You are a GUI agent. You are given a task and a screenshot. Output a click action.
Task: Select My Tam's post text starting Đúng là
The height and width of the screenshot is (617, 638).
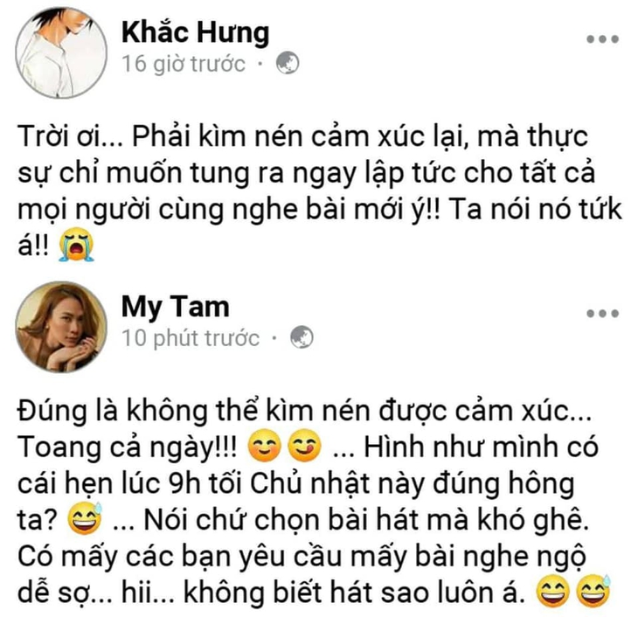pyautogui.click(x=313, y=502)
